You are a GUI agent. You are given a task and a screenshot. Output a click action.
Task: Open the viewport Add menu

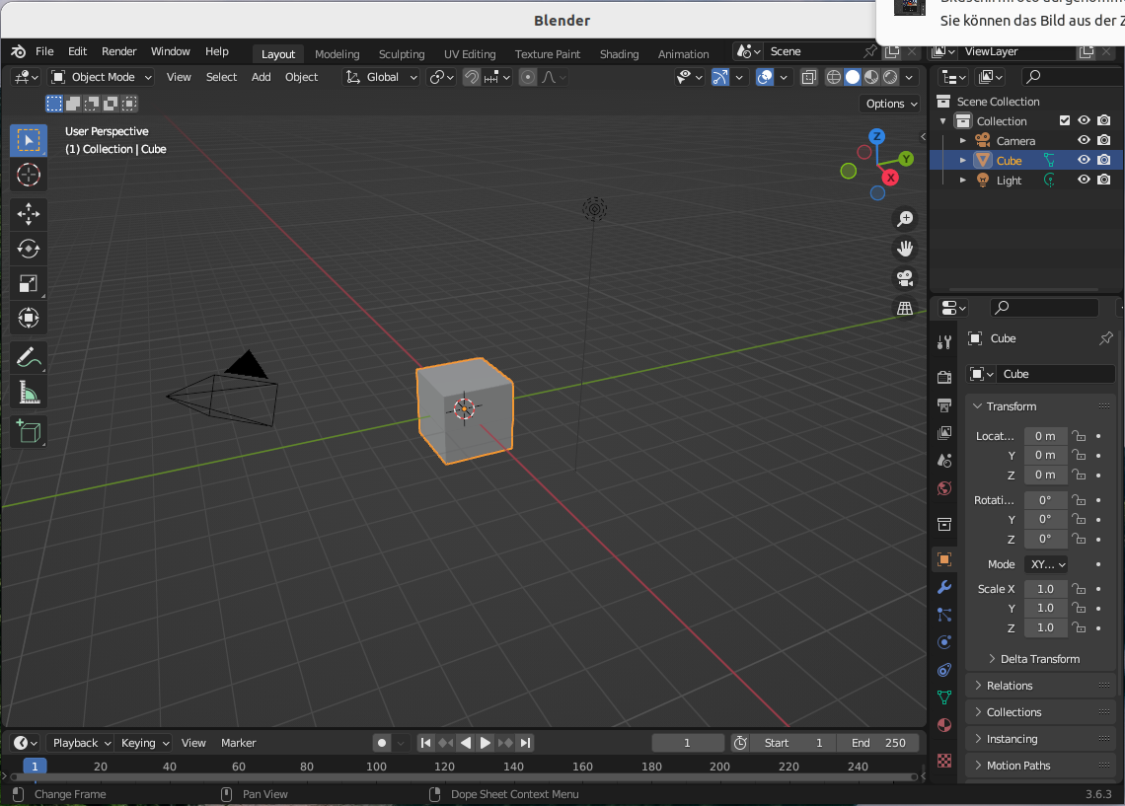[x=262, y=77]
